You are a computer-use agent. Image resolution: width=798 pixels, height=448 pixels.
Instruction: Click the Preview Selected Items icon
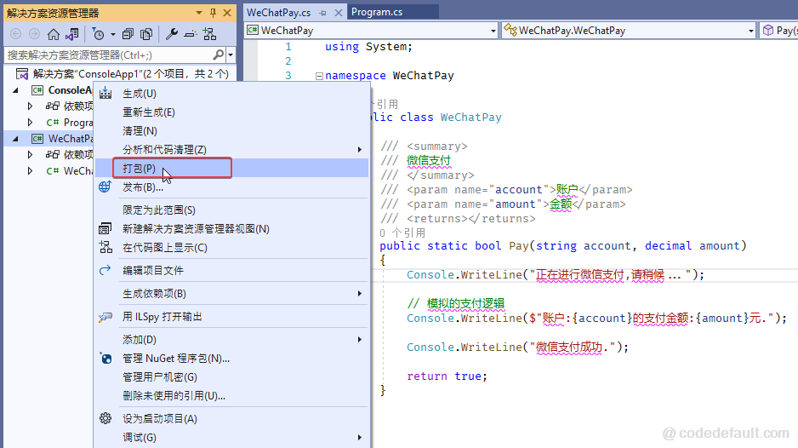point(191,34)
